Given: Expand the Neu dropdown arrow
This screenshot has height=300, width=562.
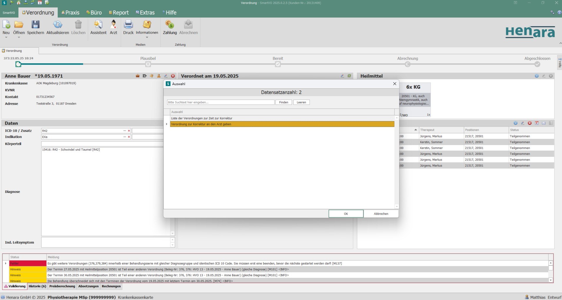Looking at the screenshot, I should [6, 38].
